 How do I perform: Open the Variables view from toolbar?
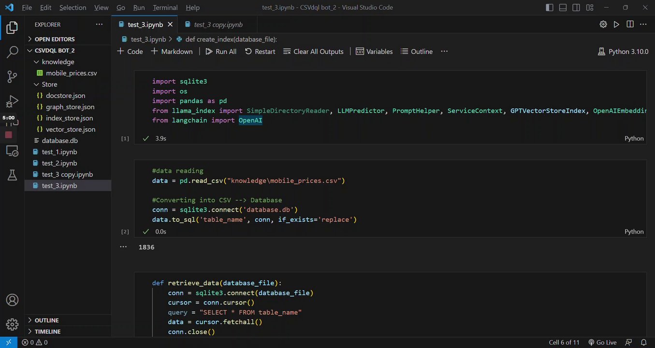[x=374, y=51]
